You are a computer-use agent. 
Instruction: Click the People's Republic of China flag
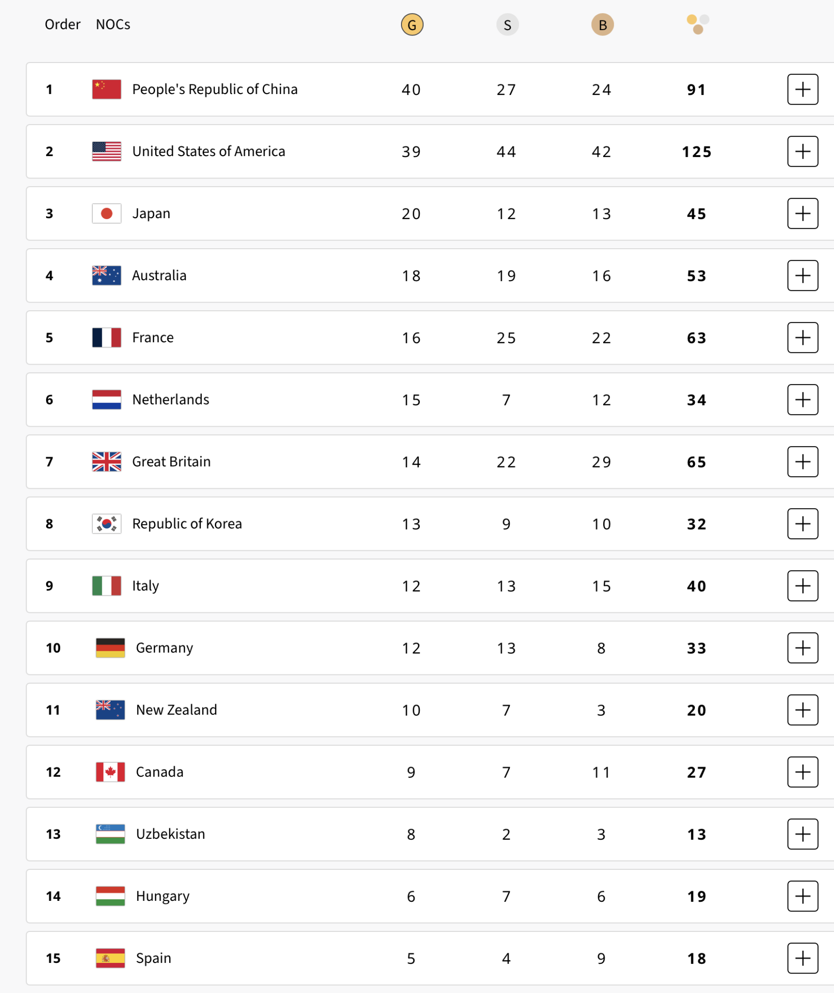(107, 89)
